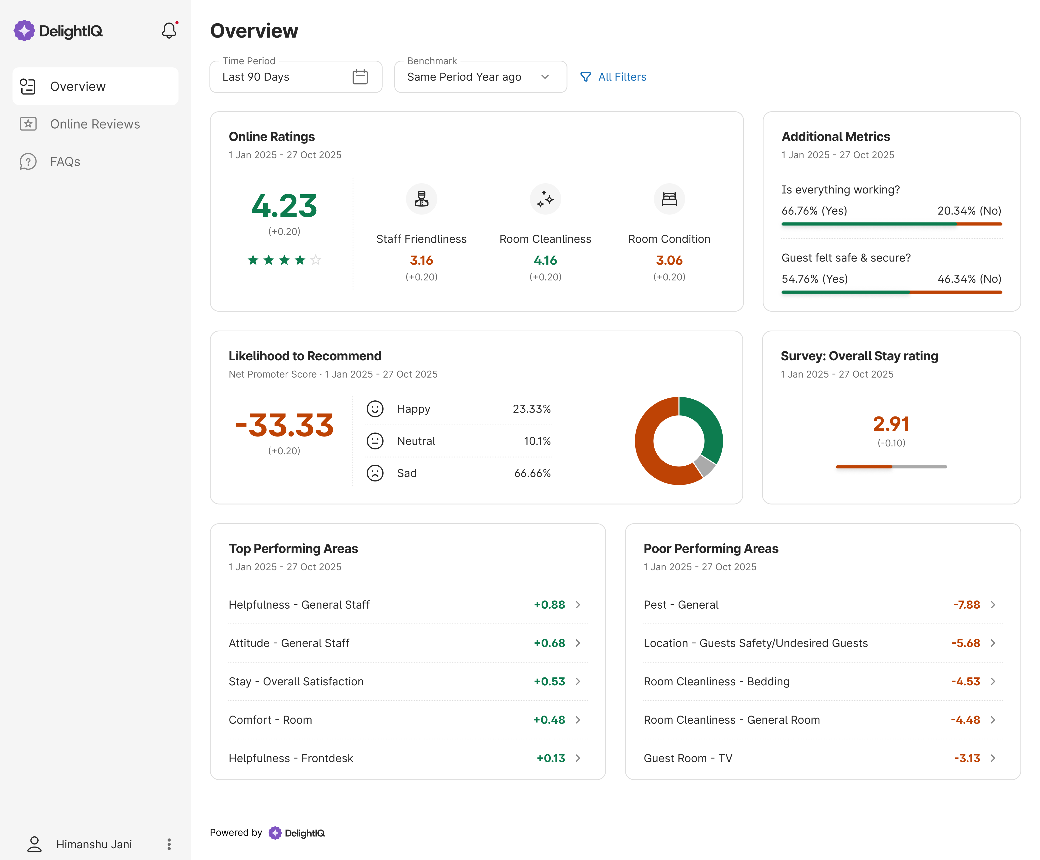Image resolution: width=1040 pixels, height=860 pixels.
Task: Expand Helpfulness - General Staff row chevron
Action: (577, 604)
